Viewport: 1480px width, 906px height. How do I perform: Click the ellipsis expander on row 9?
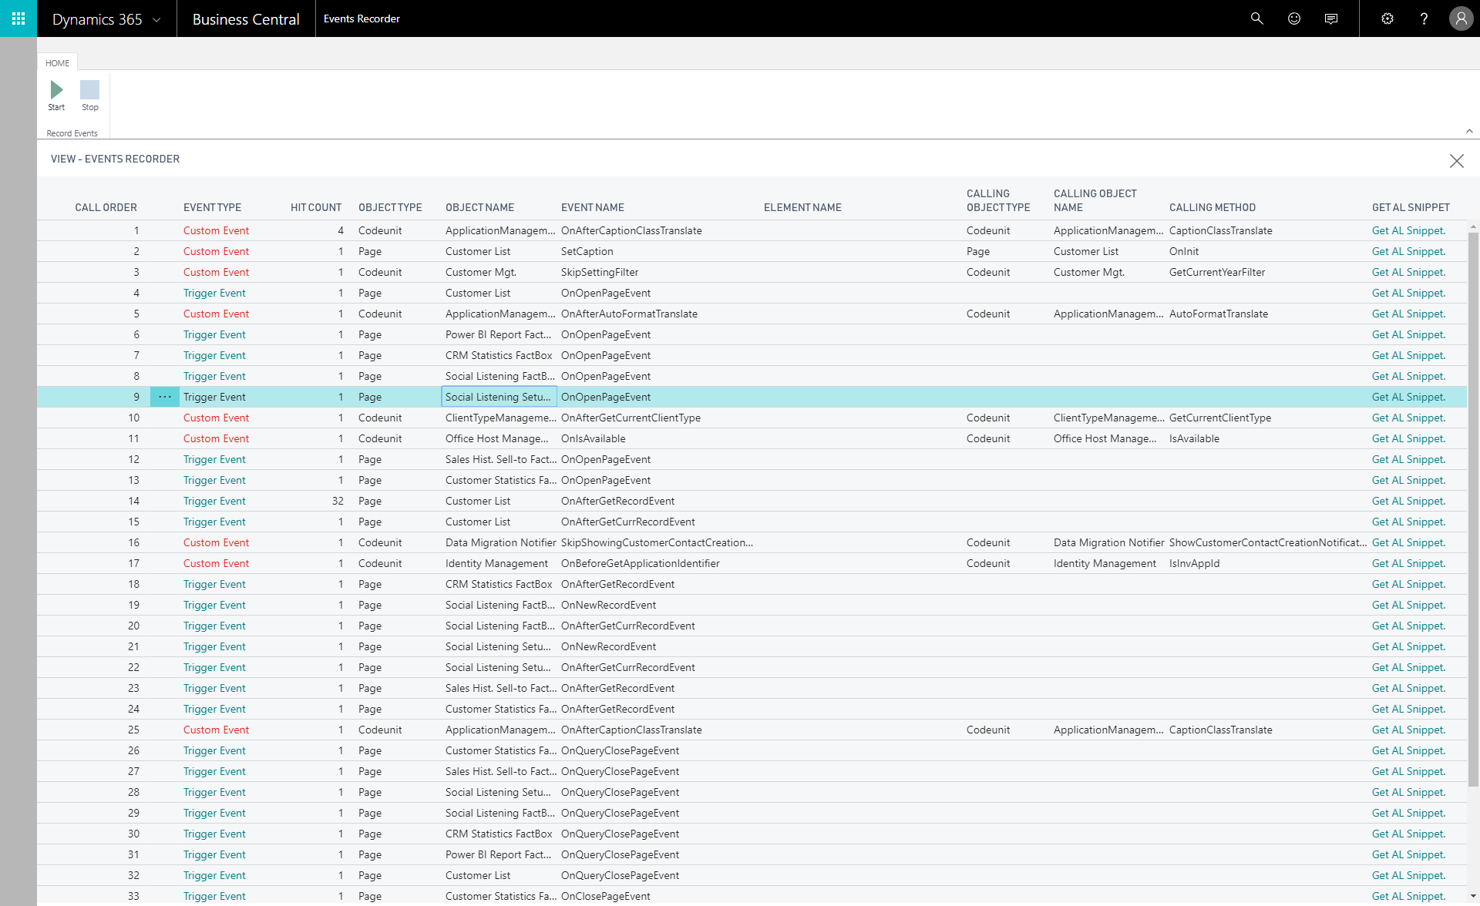click(x=165, y=396)
